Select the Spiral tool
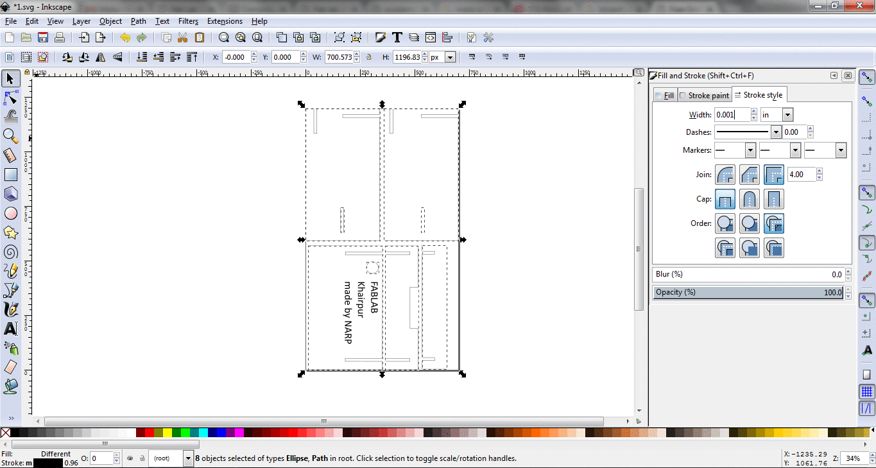This screenshot has width=876, height=468. click(10, 252)
